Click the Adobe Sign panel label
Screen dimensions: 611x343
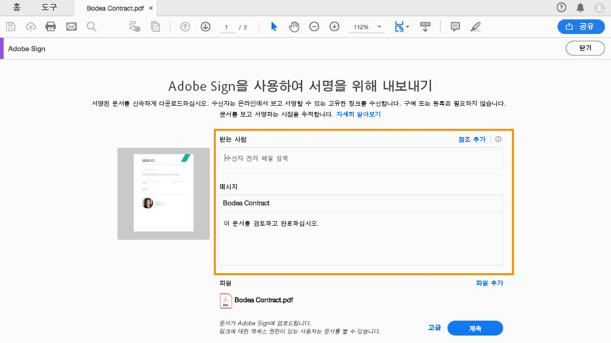[x=26, y=49]
